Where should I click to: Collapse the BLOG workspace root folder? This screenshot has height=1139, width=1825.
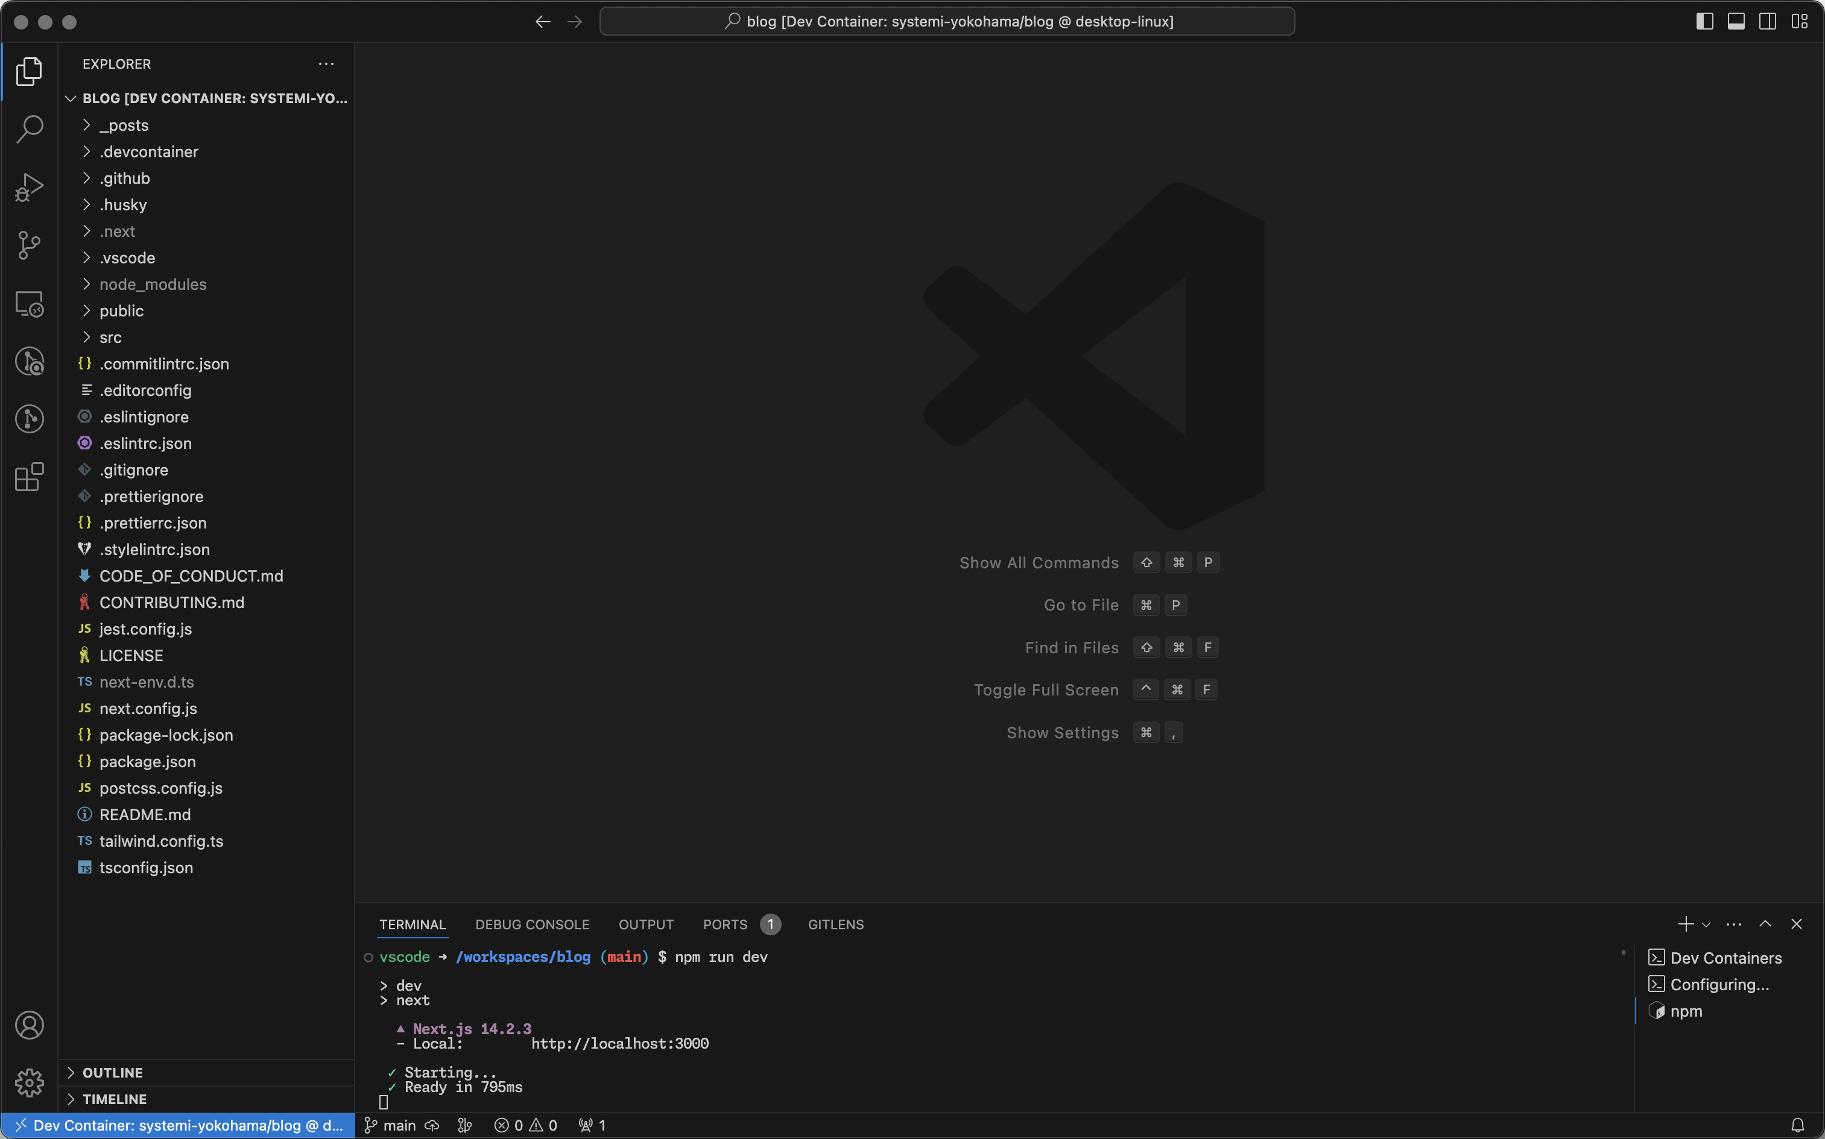(x=206, y=99)
